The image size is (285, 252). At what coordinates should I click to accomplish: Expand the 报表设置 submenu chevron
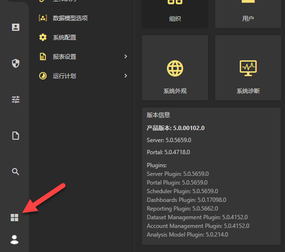(126, 56)
